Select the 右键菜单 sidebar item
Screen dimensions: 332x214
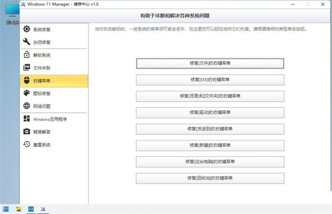[54, 81]
